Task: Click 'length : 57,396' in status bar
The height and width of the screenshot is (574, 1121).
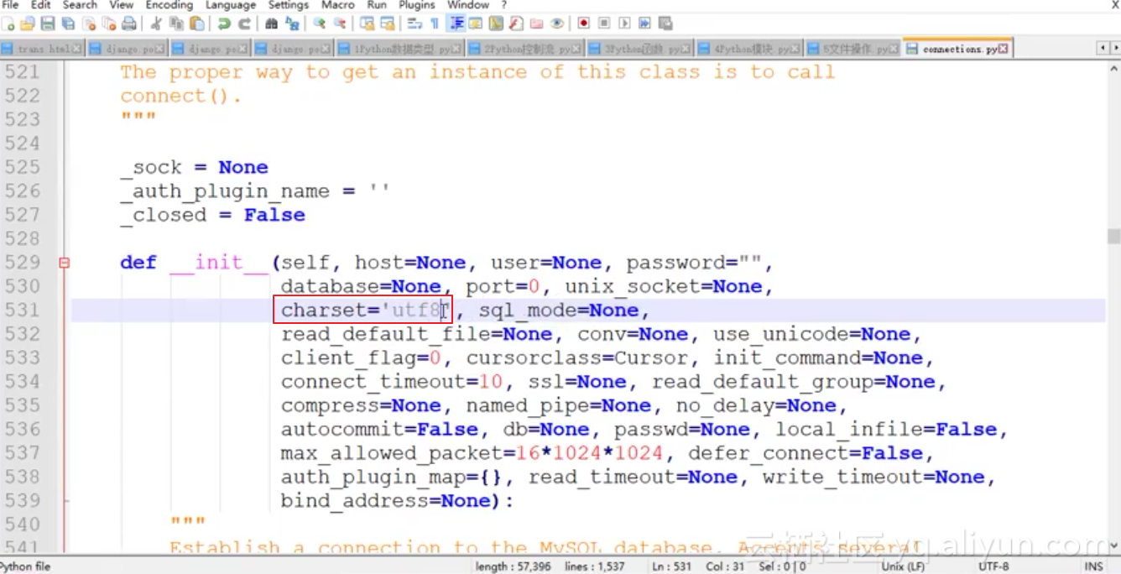Action: (x=513, y=566)
